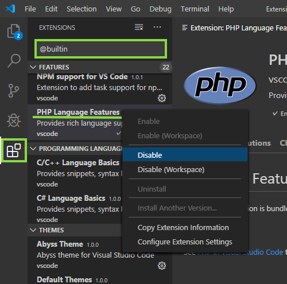Open gear menu for Abyss Theme extension
Screen dimensions: 287x284
pyautogui.click(x=162, y=266)
